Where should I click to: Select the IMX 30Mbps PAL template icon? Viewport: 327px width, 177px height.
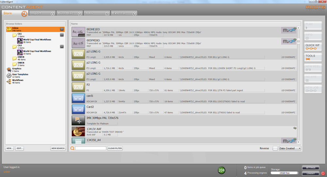(78, 120)
